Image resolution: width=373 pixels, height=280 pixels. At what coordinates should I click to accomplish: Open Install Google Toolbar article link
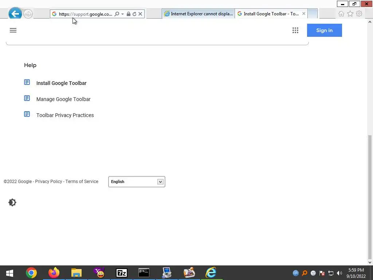click(x=61, y=83)
